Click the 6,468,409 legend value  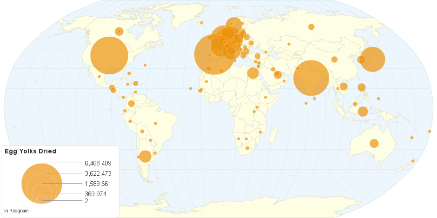tap(98, 163)
